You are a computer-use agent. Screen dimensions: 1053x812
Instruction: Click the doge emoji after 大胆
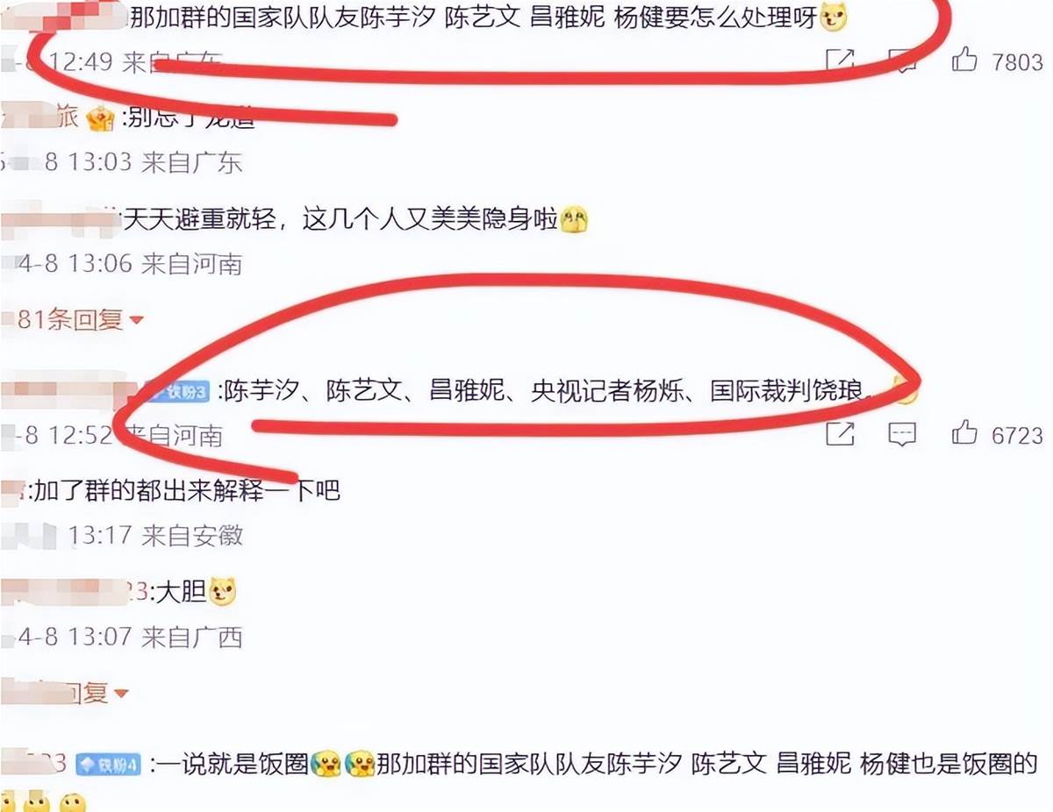tap(223, 593)
